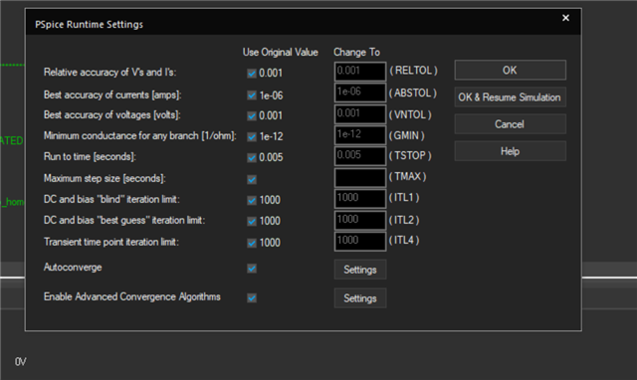Image resolution: width=637 pixels, height=380 pixels.
Task: Click the '(RELTOL)' parameter name
Action: tap(414, 71)
